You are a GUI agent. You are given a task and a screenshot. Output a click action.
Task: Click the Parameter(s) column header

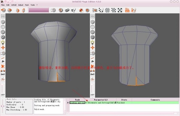pyautogui.click(x=101, y=100)
